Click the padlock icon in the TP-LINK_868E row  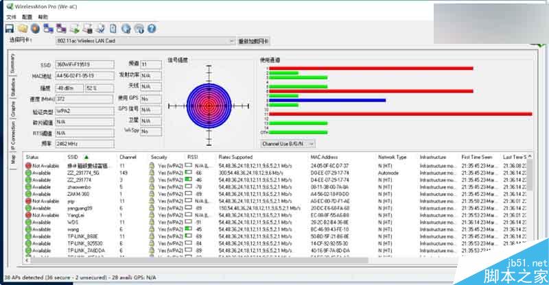[152, 236]
